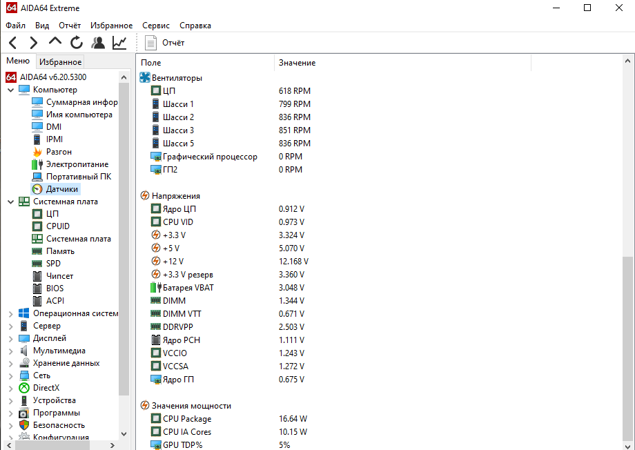635x450 pixels.
Task: Click the Windows logo Операционная система icon
Action: pos(24,313)
